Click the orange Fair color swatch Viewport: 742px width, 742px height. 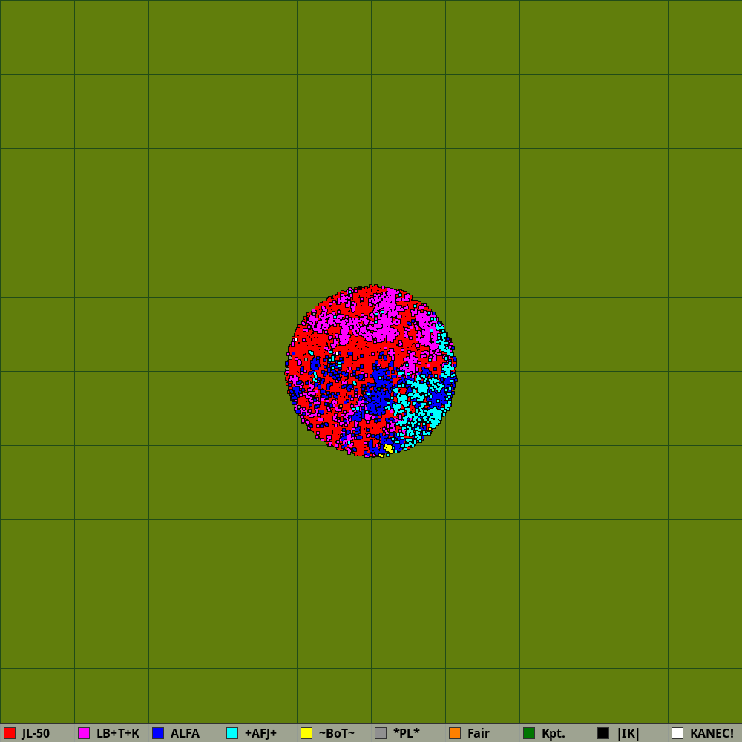point(455,733)
